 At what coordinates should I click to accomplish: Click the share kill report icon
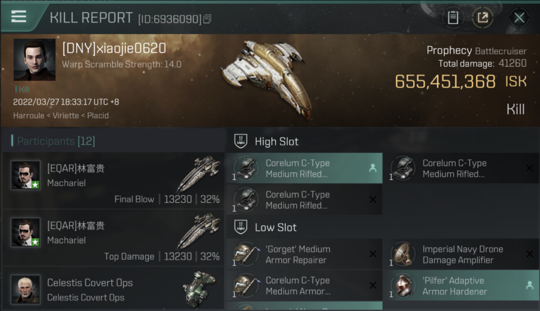tap(482, 17)
